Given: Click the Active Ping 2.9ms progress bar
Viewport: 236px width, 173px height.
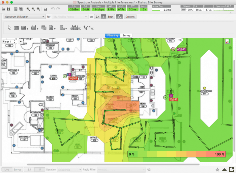Looking at the screenshot, I should click(x=161, y=8).
